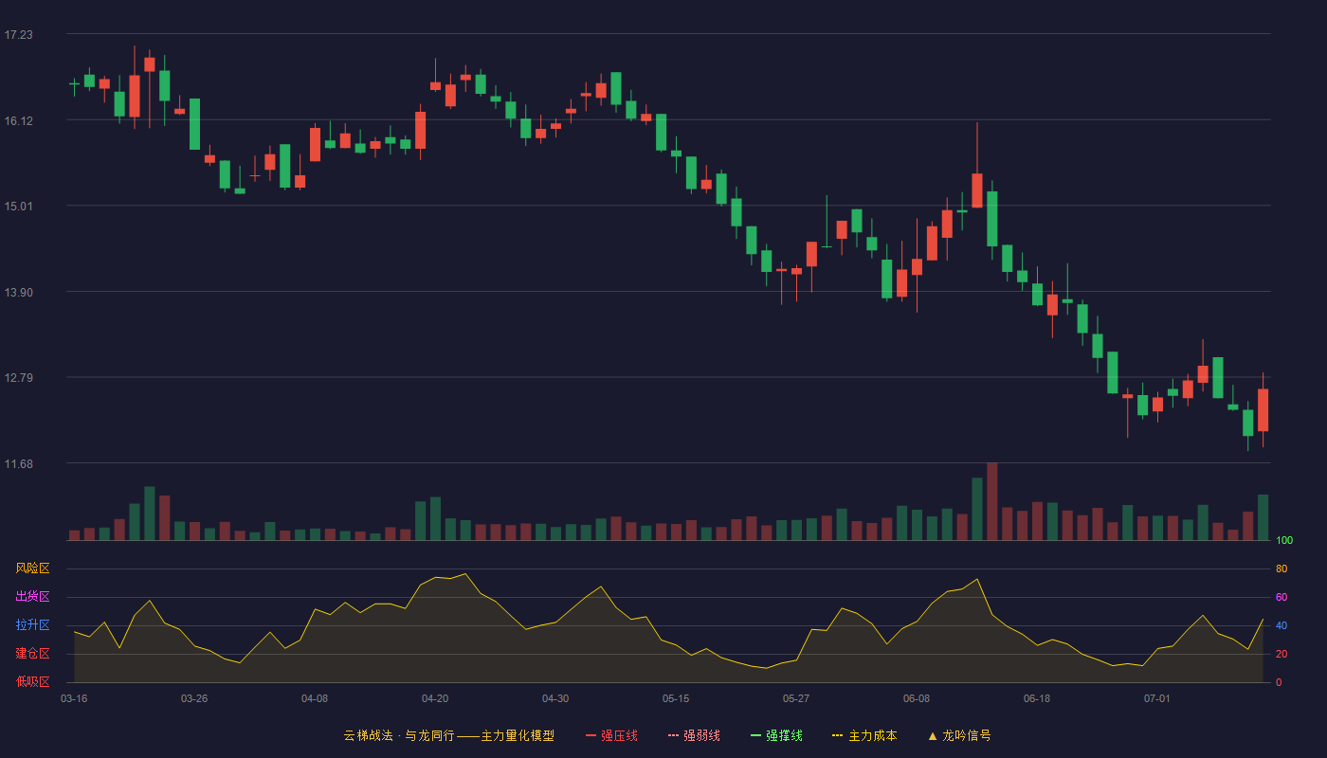This screenshot has width=1327, height=758.
Task: Click the 12.79 price axis label
Action: (x=18, y=378)
